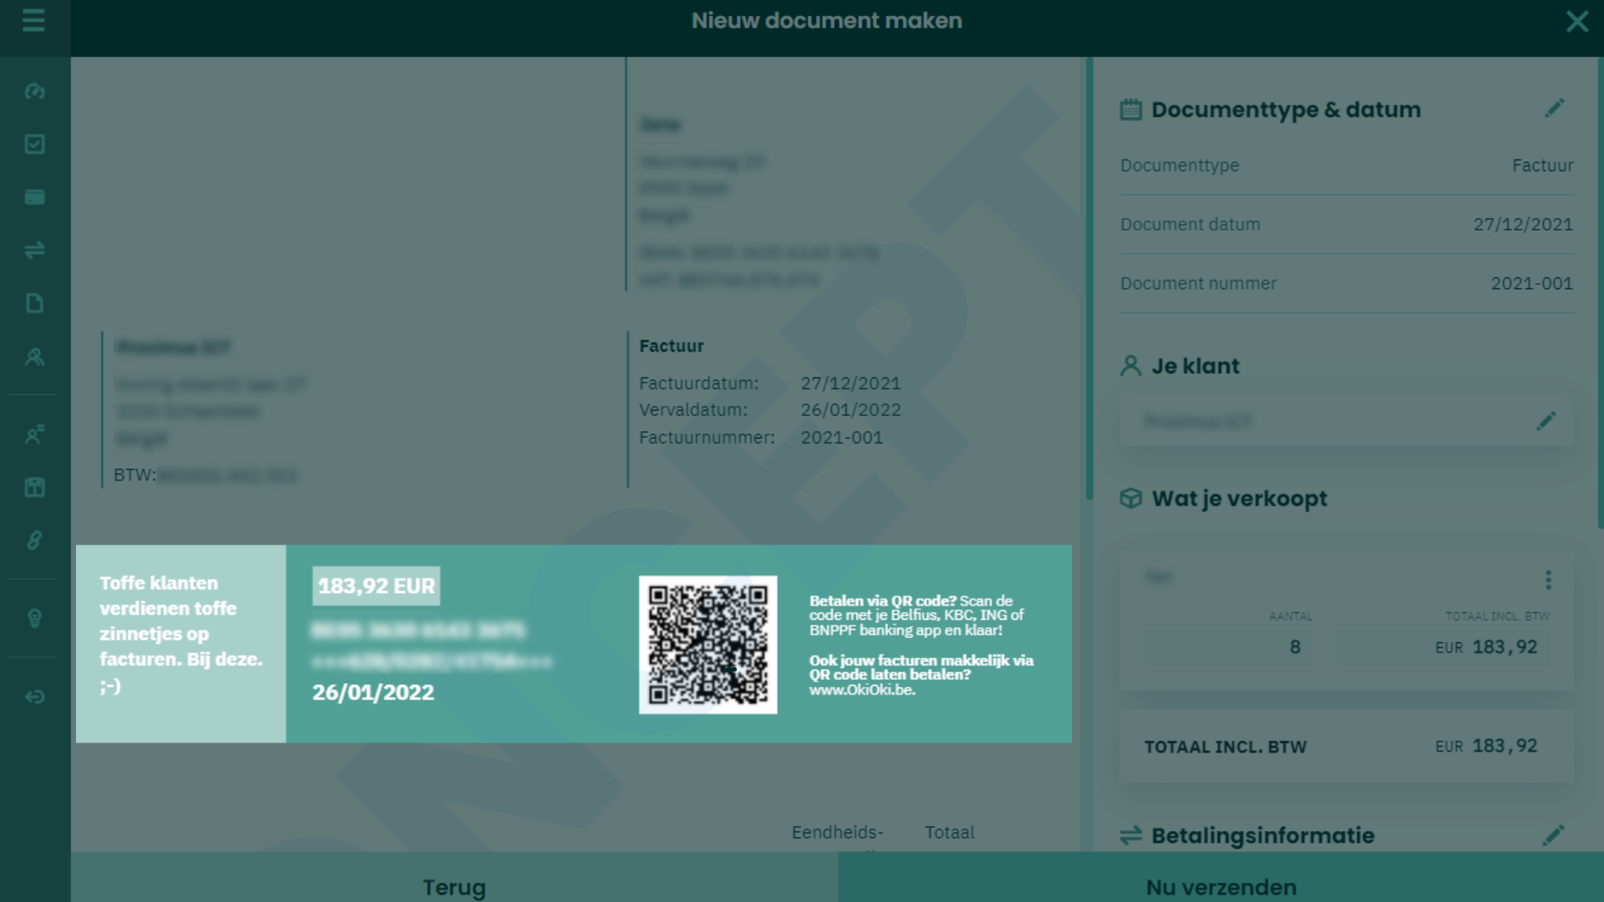Click the Factuurnummer 2021-001 in invoice preview
The width and height of the screenshot is (1604, 902).
(841, 438)
